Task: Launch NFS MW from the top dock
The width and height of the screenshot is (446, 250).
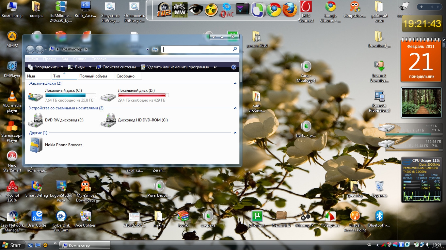Action: [180, 10]
